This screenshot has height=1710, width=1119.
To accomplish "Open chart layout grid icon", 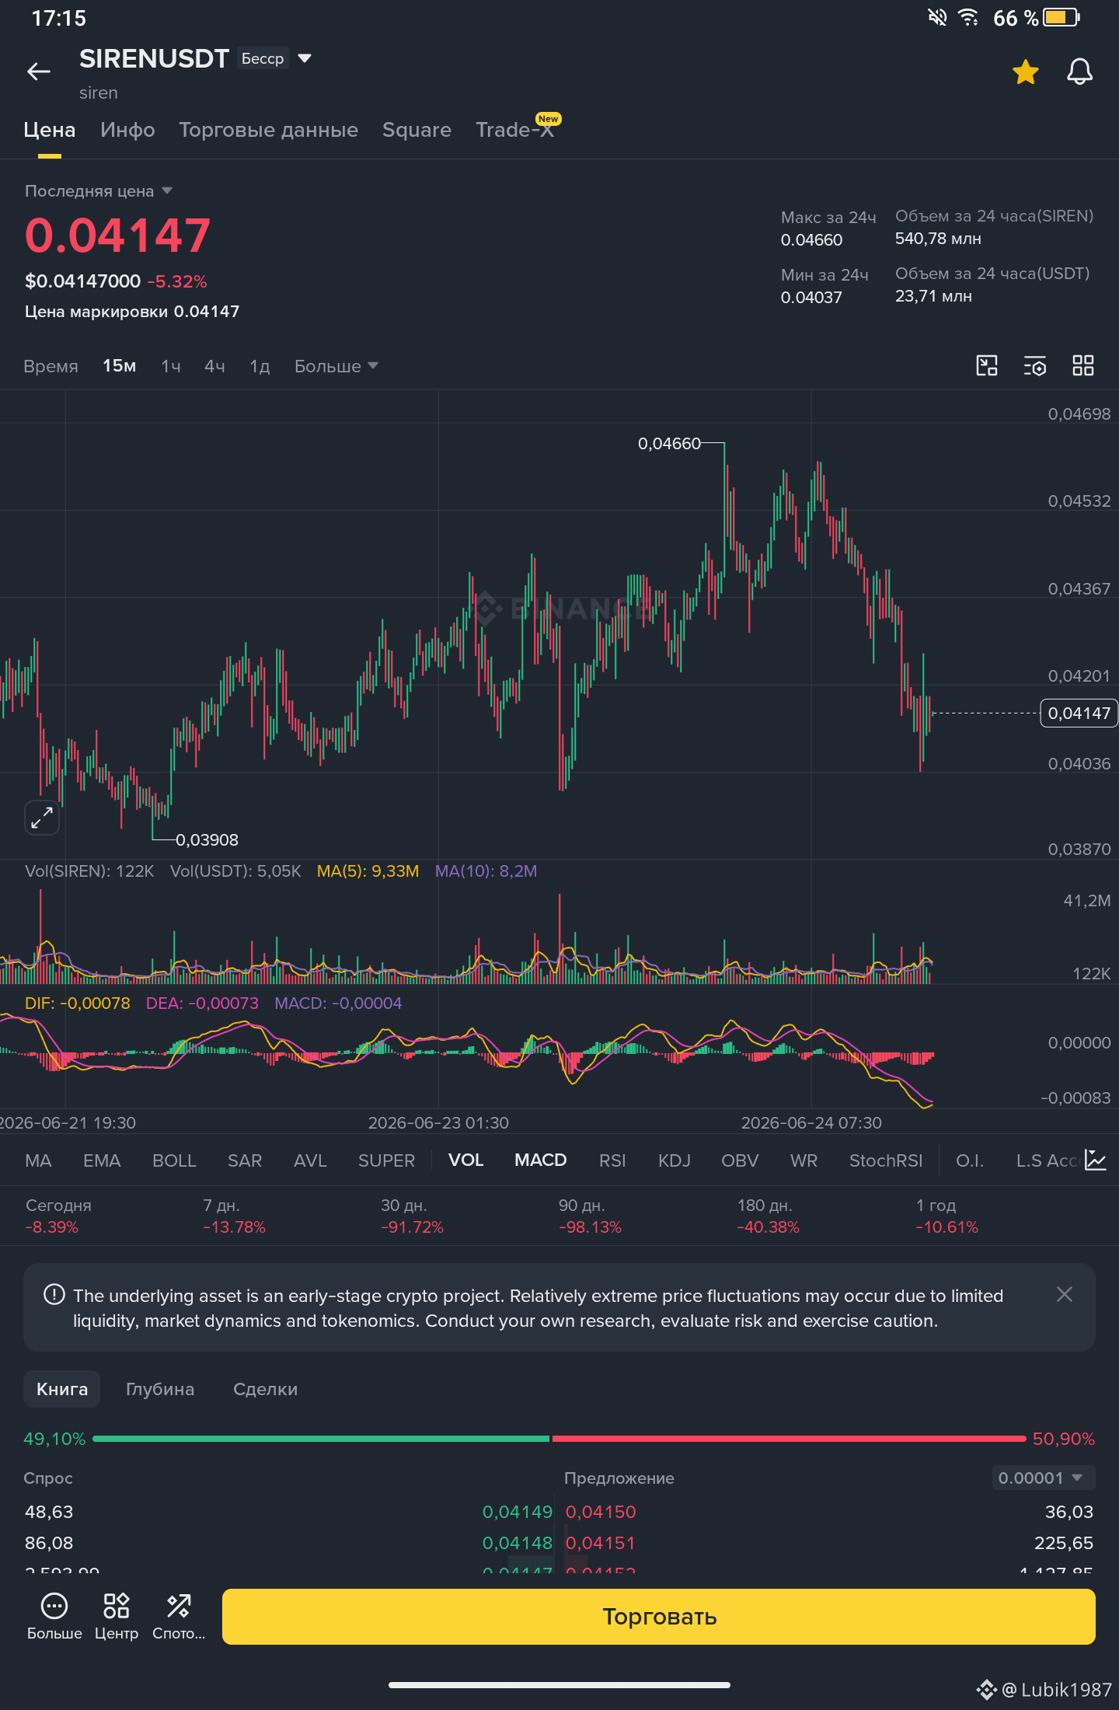I will point(1083,365).
